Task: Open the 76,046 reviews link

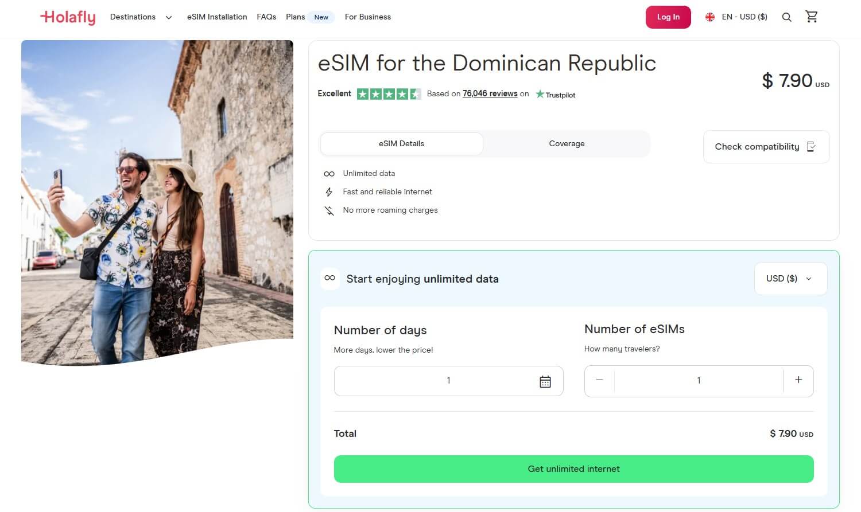Action: [490, 94]
